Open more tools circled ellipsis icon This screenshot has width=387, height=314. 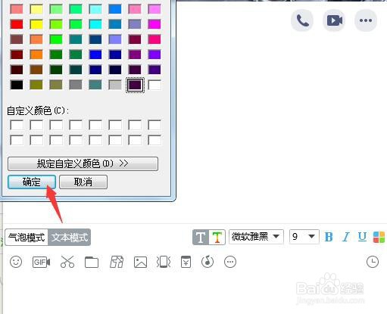pos(230,262)
